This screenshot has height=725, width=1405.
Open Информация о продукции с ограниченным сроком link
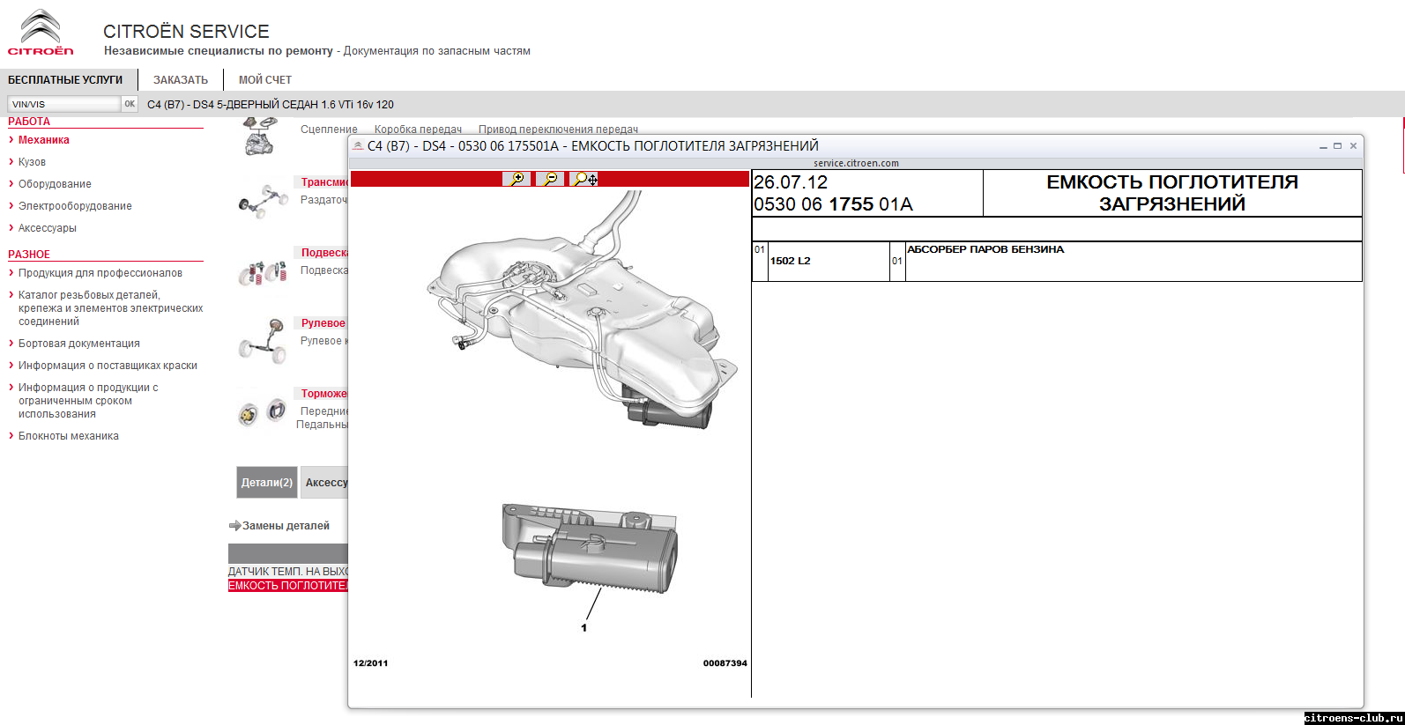pyautogui.click(x=88, y=401)
